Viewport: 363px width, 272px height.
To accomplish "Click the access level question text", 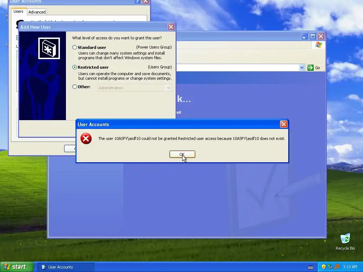I will [x=117, y=38].
